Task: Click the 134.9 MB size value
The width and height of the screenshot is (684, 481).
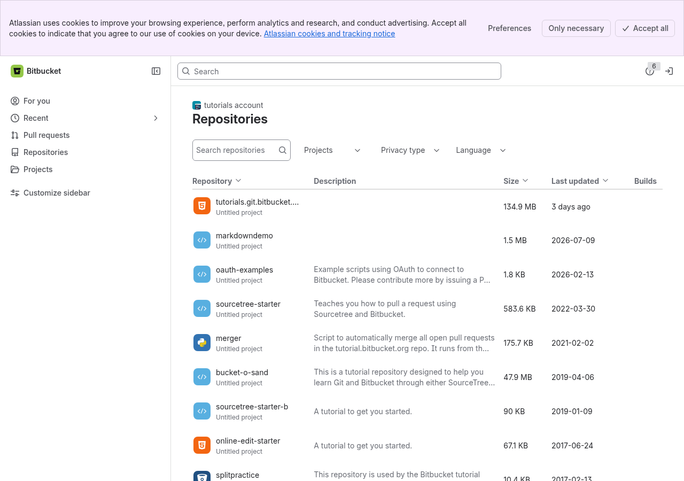Action: (x=519, y=207)
